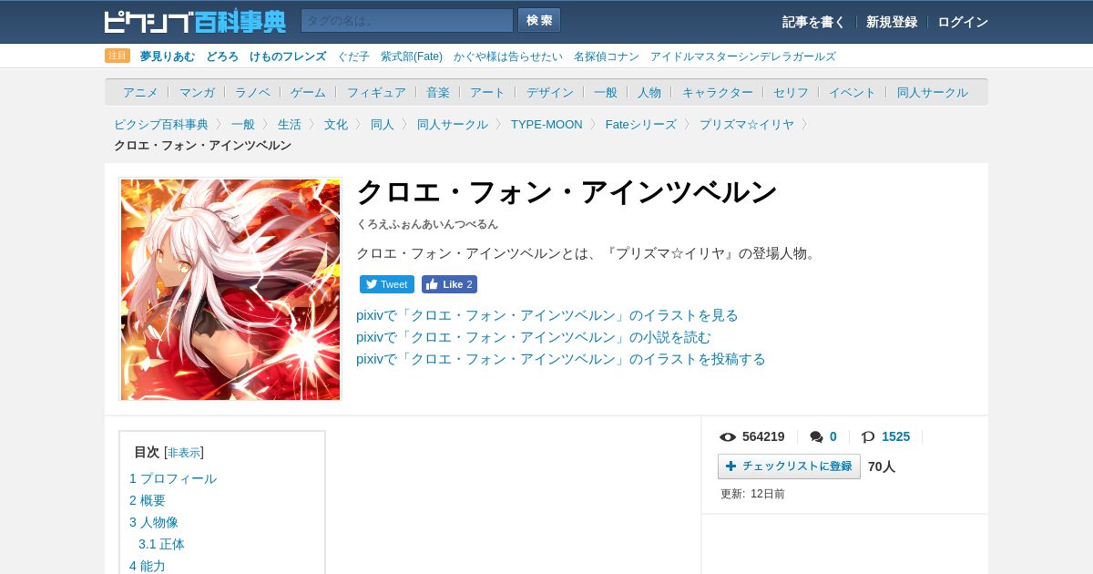Select the ラノベ category tab
Image resolution: width=1093 pixels, height=574 pixels.
click(x=252, y=92)
